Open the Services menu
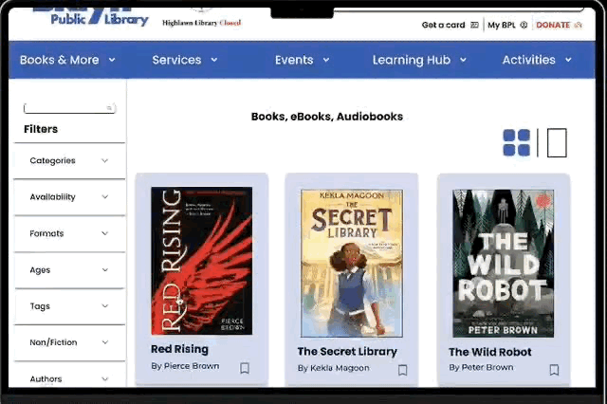This screenshot has height=404, width=607. coord(185,60)
